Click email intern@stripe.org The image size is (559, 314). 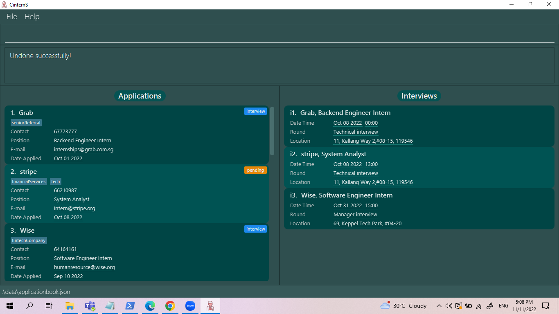point(74,209)
